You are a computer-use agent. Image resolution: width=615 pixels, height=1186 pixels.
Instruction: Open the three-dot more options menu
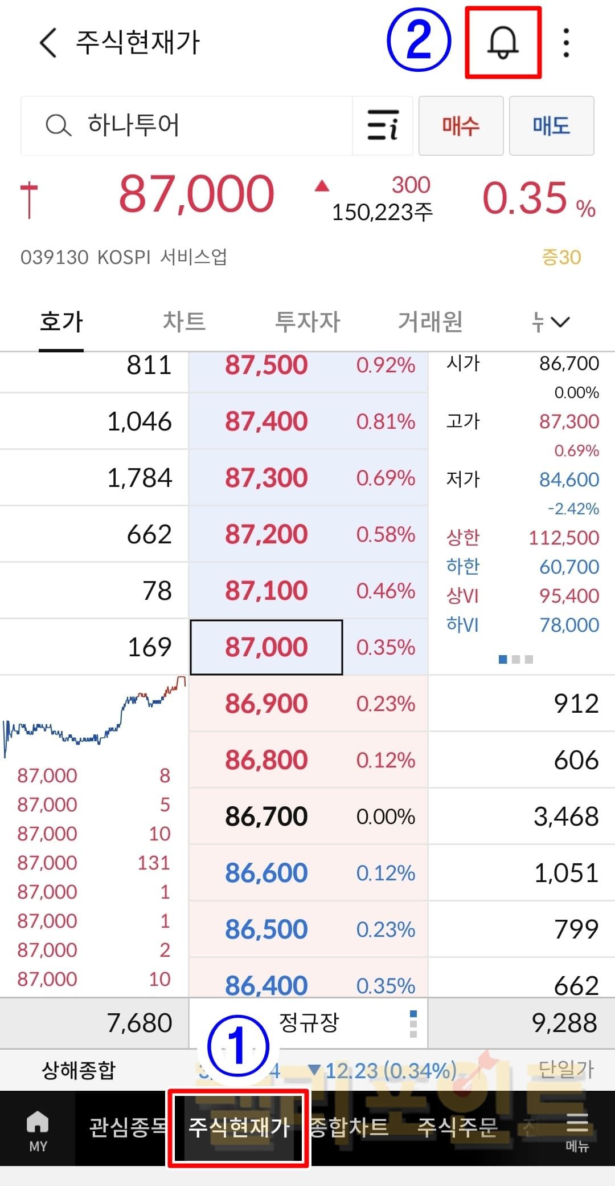pos(565,43)
